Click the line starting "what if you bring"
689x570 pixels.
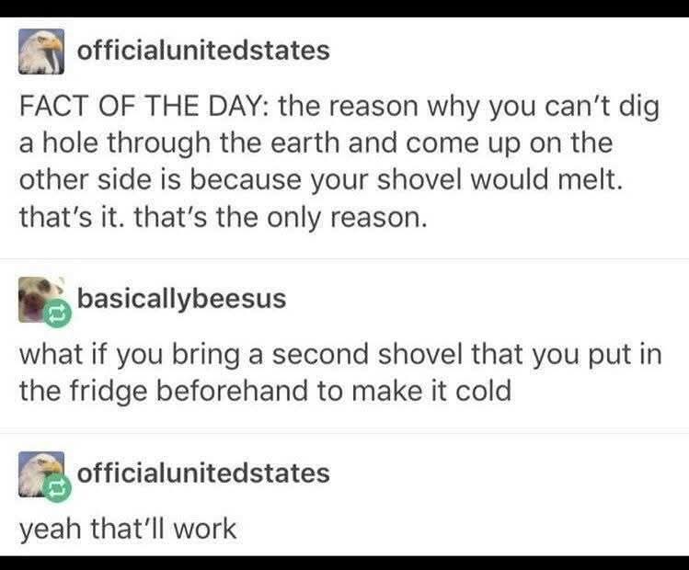(340, 355)
